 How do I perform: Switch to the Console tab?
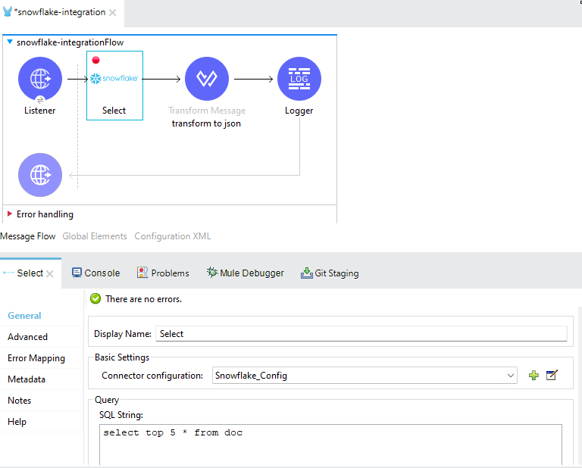pyautogui.click(x=95, y=273)
